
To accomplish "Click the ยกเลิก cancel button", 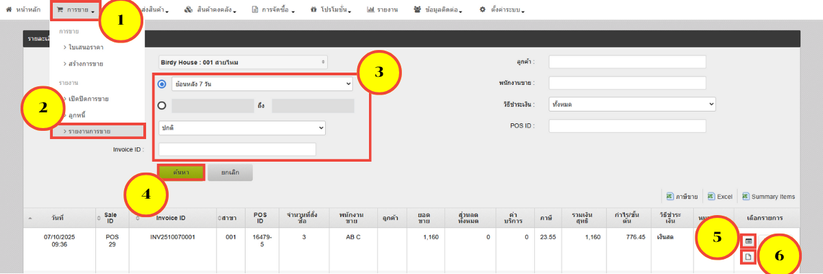I will tap(230, 172).
